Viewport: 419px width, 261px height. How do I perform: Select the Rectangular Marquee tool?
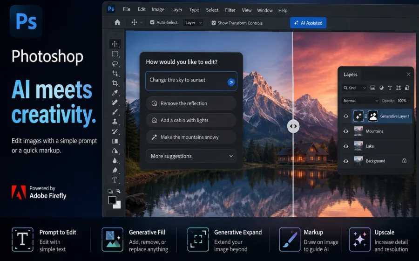(x=115, y=54)
